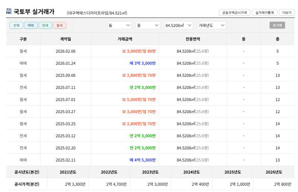This screenshot has height=192, width=298.
Task: Click the 전용면적 column header
Action: (x=193, y=39)
